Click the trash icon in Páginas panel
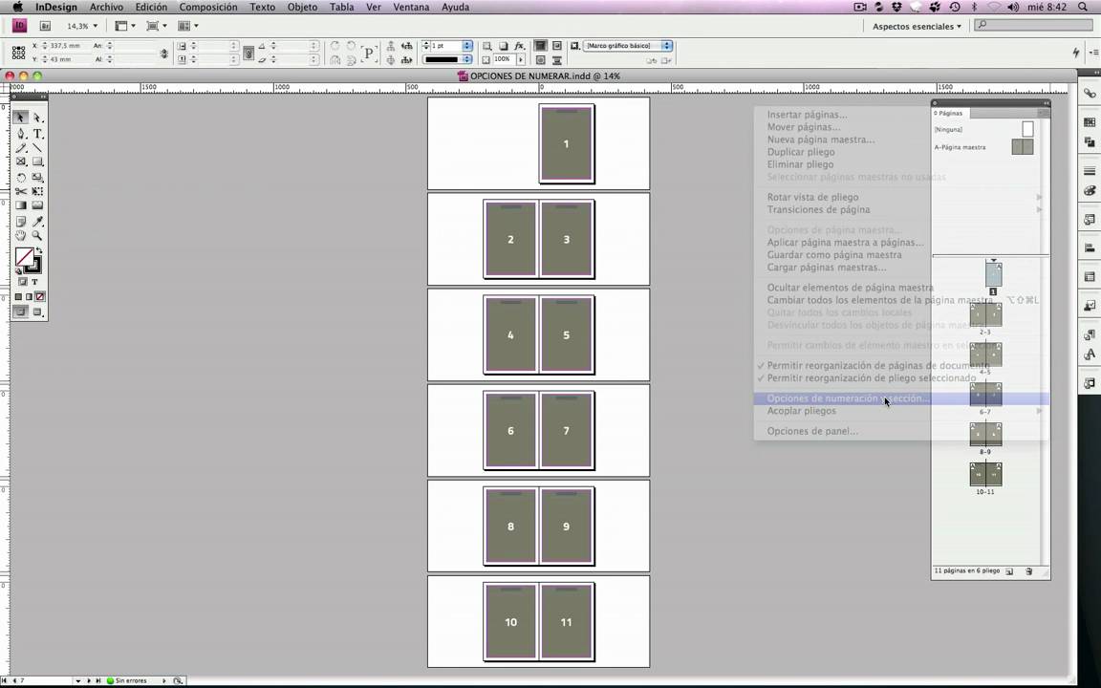This screenshot has width=1101, height=688. 1029,571
